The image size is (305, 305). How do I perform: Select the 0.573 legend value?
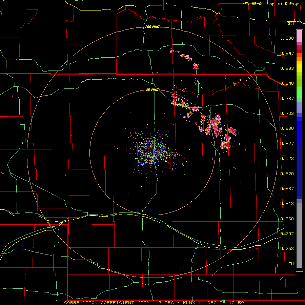pyautogui.click(x=287, y=159)
